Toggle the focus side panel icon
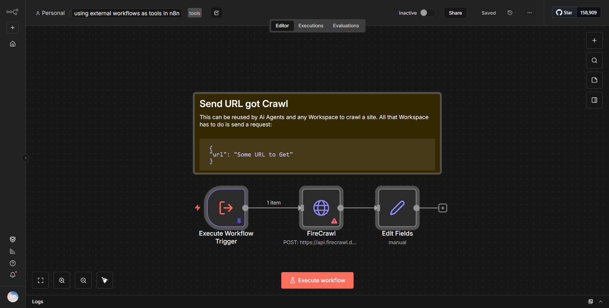 tap(594, 100)
